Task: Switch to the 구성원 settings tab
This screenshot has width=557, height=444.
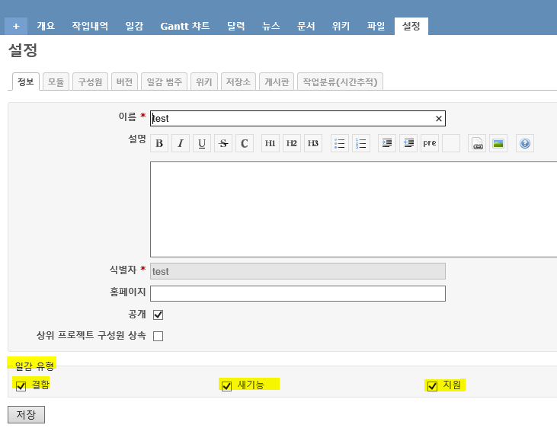Action: click(90, 81)
